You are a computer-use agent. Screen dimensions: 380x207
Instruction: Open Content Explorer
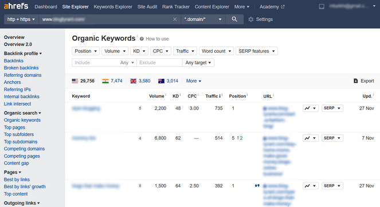coord(212,7)
